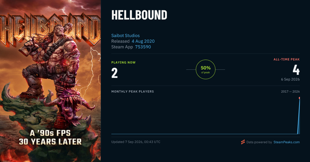Open the Saibot Studios developer link
The height and width of the screenshot is (162, 310).
[x=126, y=35]
